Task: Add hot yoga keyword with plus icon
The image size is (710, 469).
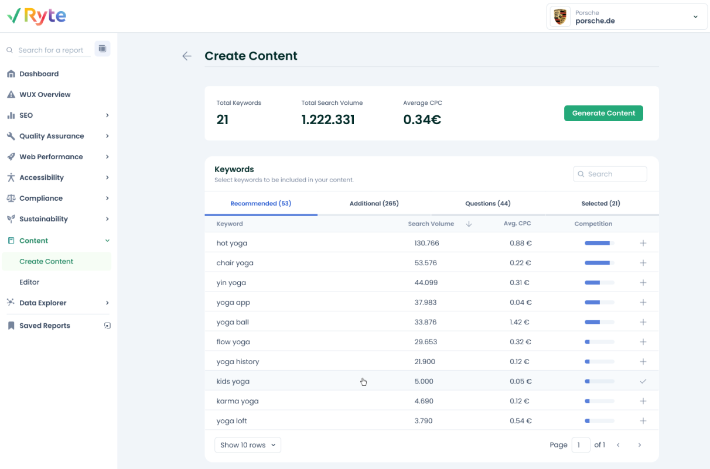Action: 643,243
